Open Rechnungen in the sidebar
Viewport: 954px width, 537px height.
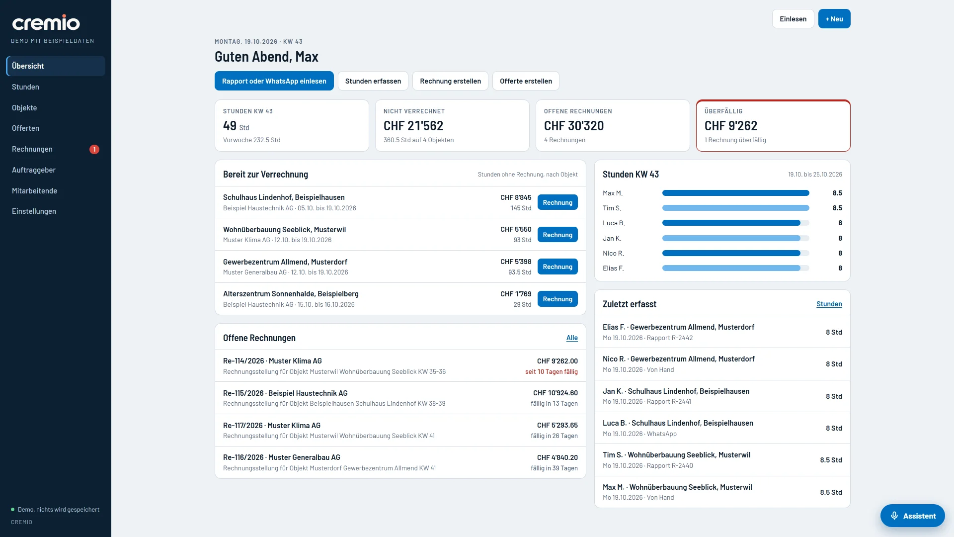56,149
